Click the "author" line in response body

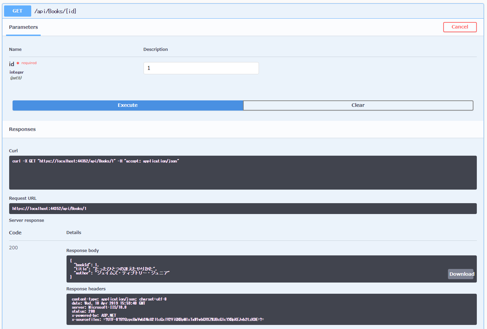(121, 273)
